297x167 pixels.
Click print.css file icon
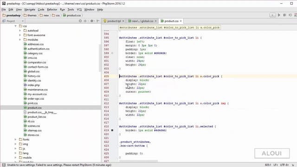coord(25,103)
